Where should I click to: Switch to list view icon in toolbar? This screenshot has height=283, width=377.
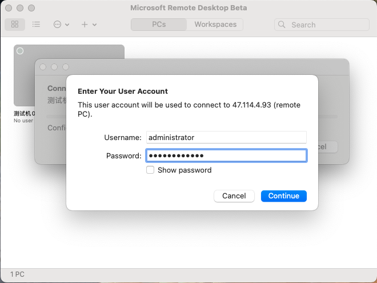[36, 25]
